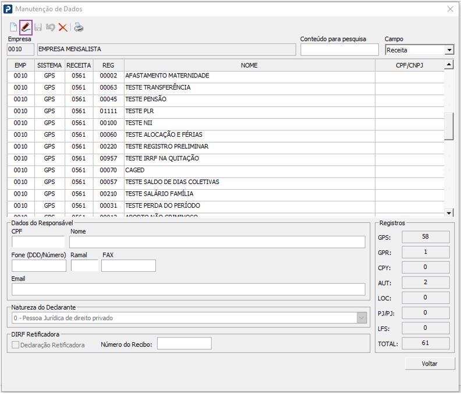
Task: Click the CPF/CNPJ column header
Action: pyautogui.click(x=409, y=66)
